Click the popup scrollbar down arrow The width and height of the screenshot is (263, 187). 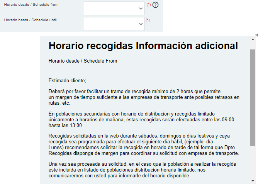coord(253,181)
